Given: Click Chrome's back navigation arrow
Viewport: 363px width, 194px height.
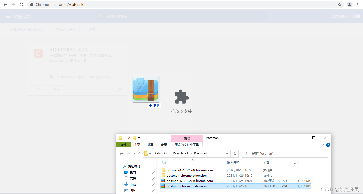Looking at the screenshot, I should (x=5, y=5).
